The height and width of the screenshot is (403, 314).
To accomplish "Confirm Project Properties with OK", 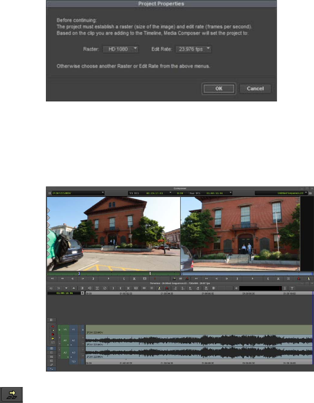I will pyautogui.click(x=219, y=89).
